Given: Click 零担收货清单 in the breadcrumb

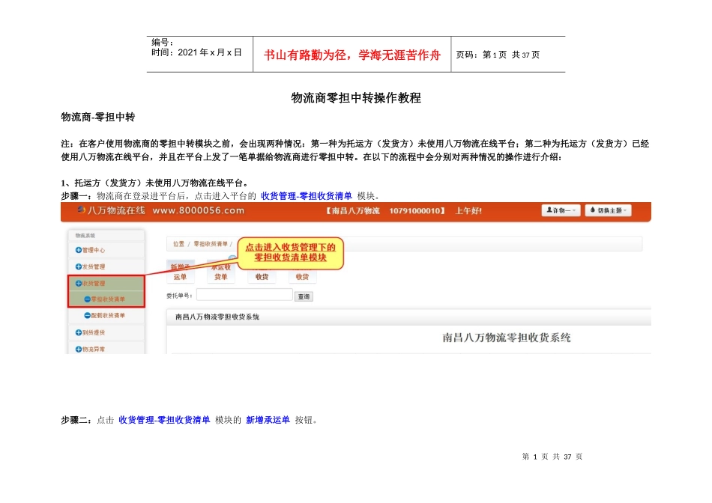Looking at the screenshot, I should coord(211,244).
